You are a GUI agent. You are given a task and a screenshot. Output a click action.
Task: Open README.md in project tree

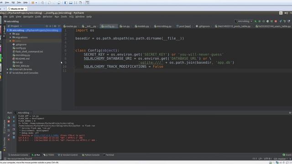click(x=21, y=59)
